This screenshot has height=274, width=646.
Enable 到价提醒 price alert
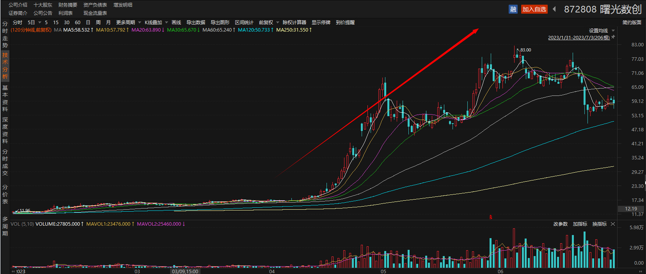[x=345, y=23]
